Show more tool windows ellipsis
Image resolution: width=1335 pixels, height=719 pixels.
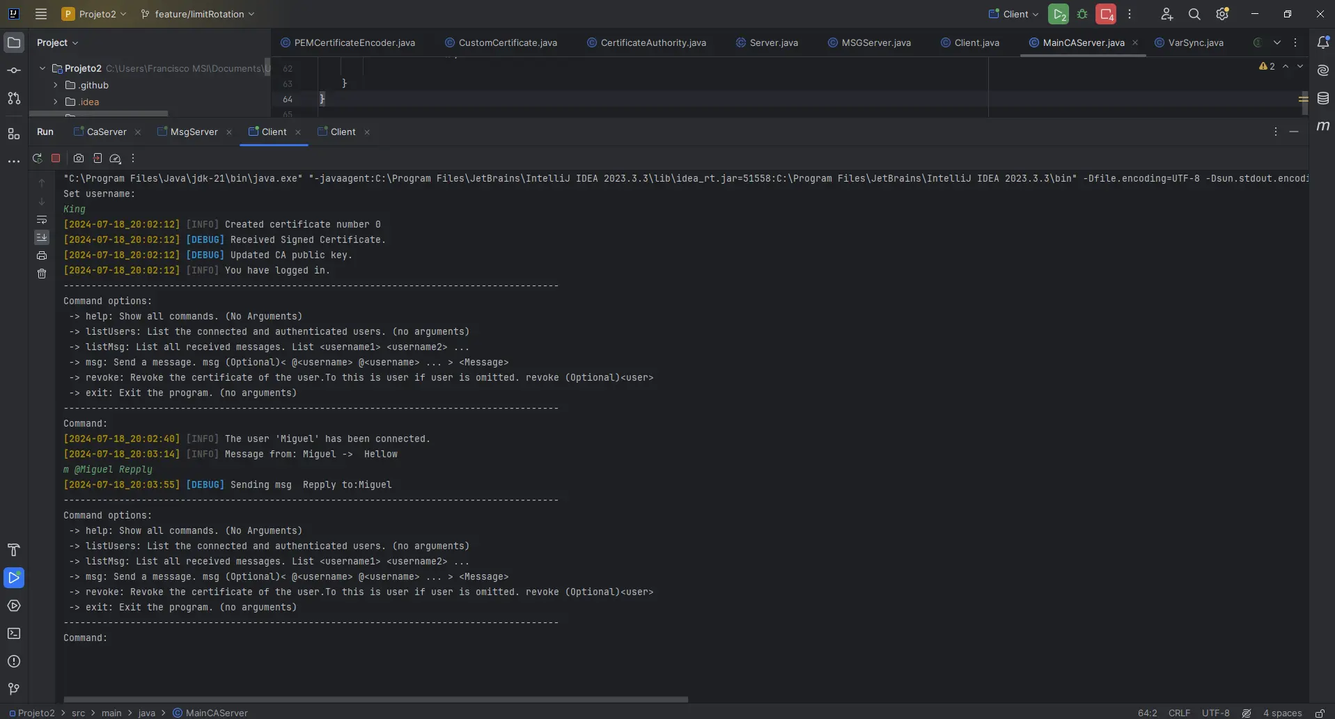pyautogui.click(x=14, y=161)
